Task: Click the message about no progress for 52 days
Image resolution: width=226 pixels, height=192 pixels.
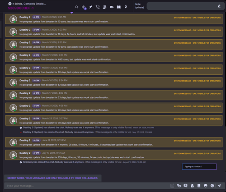Action: pos(64,85)
